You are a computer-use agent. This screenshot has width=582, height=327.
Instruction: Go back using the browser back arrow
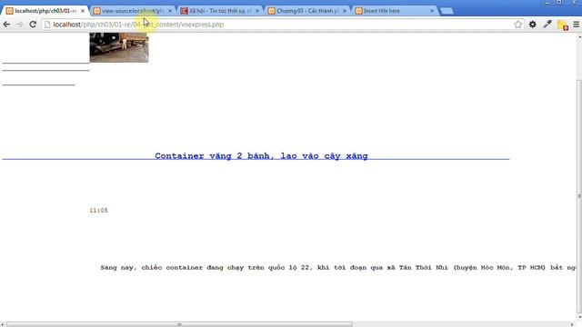pos(6,25)
